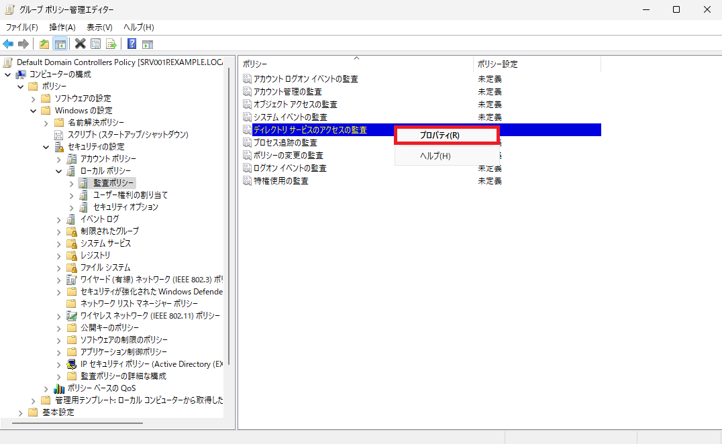Click 未定義 value for アカウント管理の監査
722x444 pixels.
489,92
